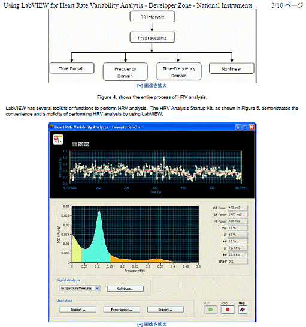This screenshot has width=306, height=327.
Task: Open Help with the book icon
Action: point(243,310)
